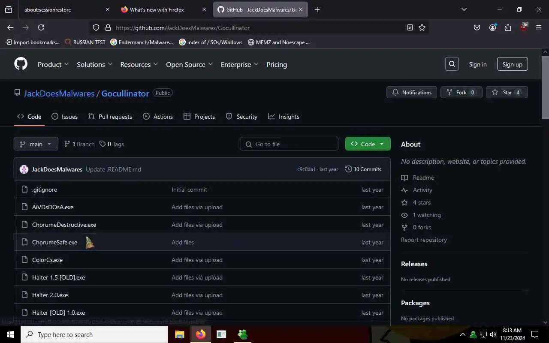The height and width of the screenshot is (343, 549).
Task: Open the .gitignore file
Action: pos(45,190)
